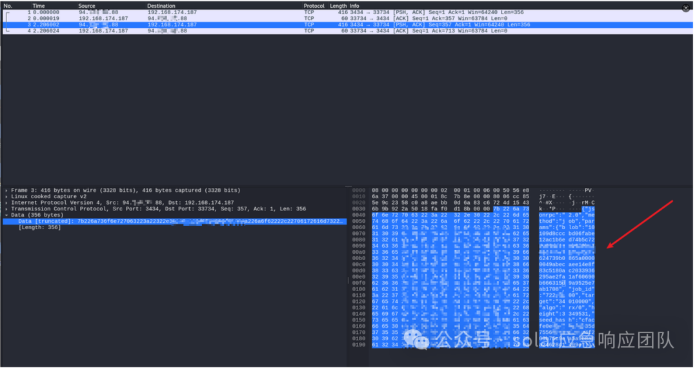Click packet 1 destination 192.168.174.187
The height and width of the screenshot is (368, 697).
172,12
